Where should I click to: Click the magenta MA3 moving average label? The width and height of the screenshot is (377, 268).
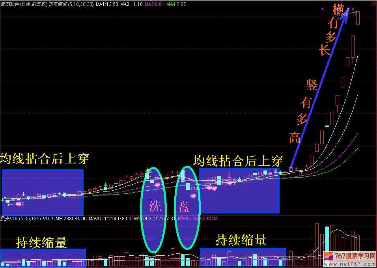coord(154,4)
